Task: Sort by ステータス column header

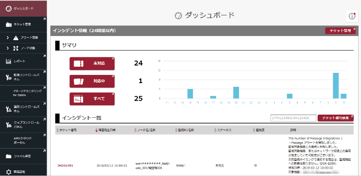Action: (223, 130)
